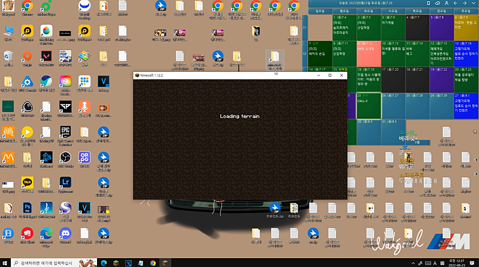This screenshot has height=267, width=479.
Task: Open Edge from the taskbar
Action: pos(104,263)
